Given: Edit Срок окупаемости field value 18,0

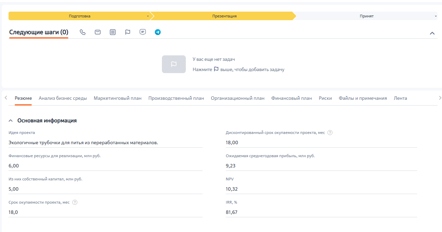Looking at the screenshot, I should coord(106,213).
